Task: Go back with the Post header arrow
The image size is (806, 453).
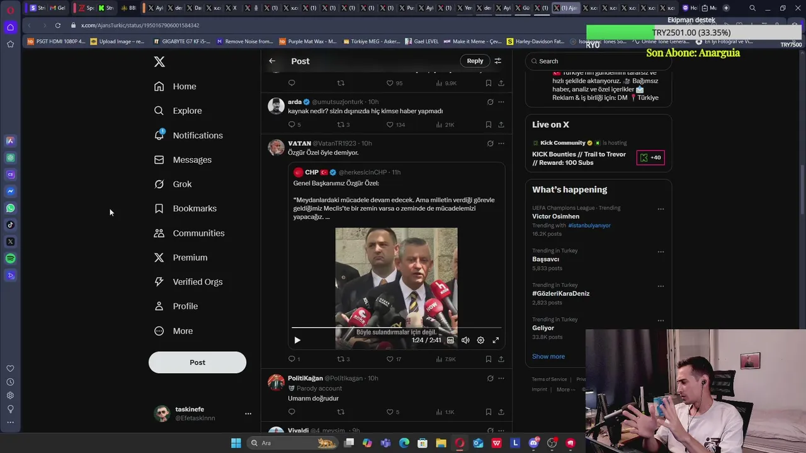Action: click(272, 61)
